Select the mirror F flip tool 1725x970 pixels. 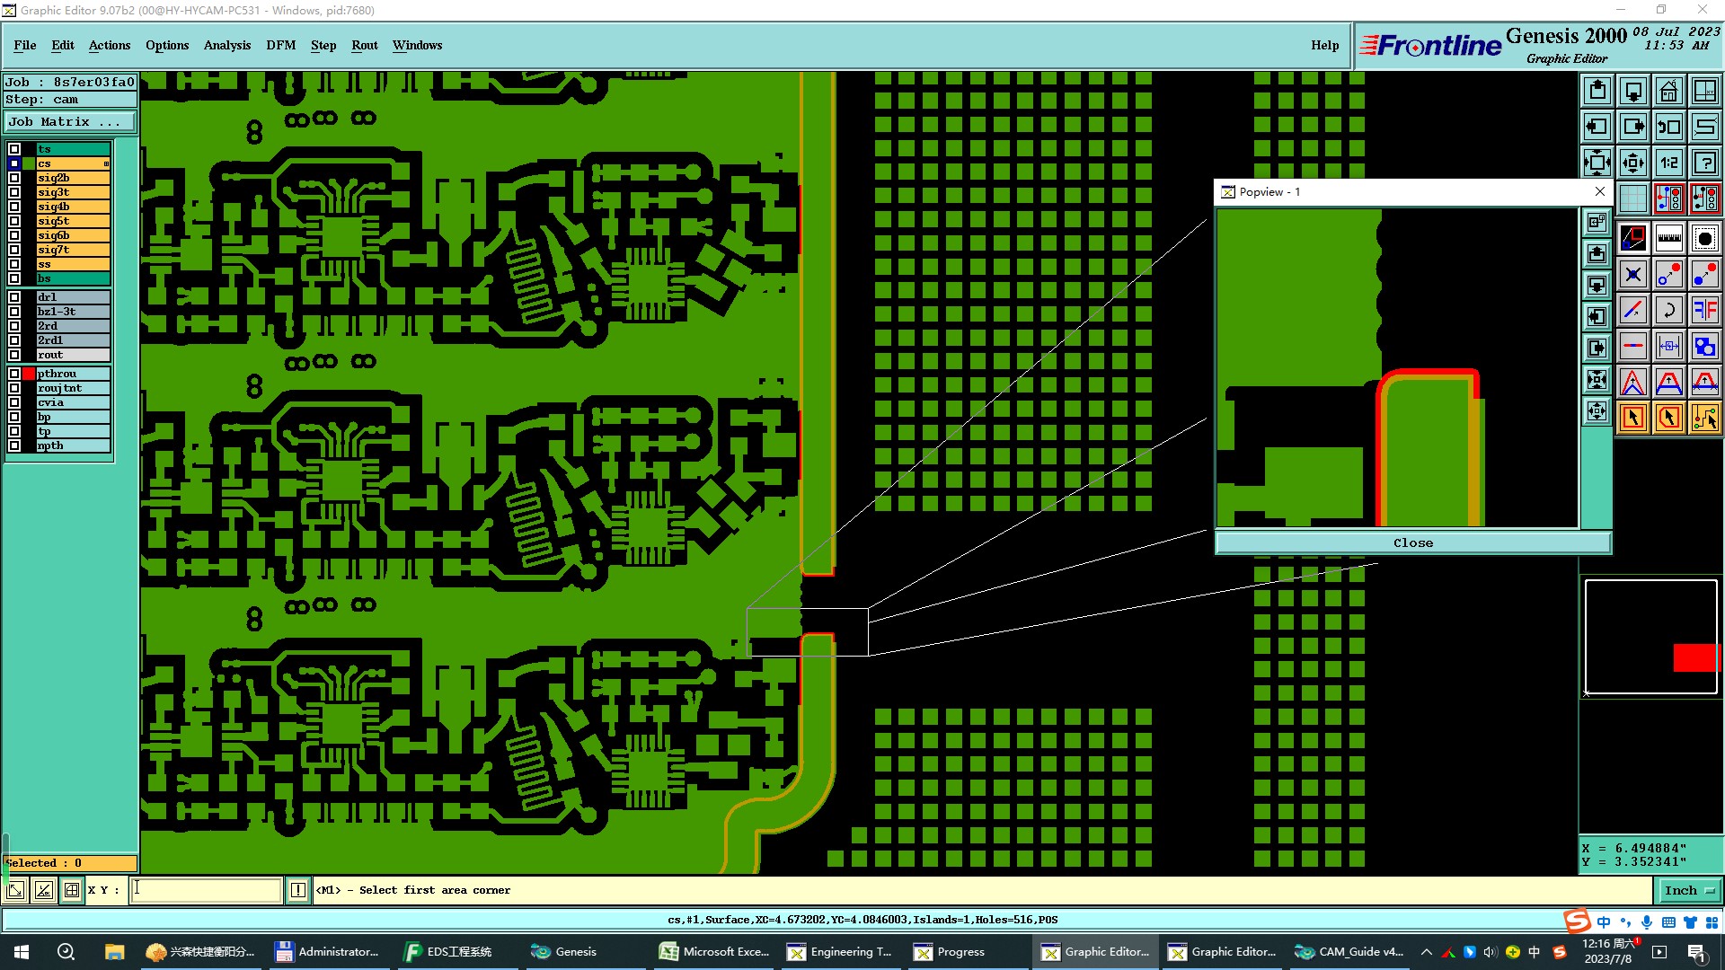1704,310
